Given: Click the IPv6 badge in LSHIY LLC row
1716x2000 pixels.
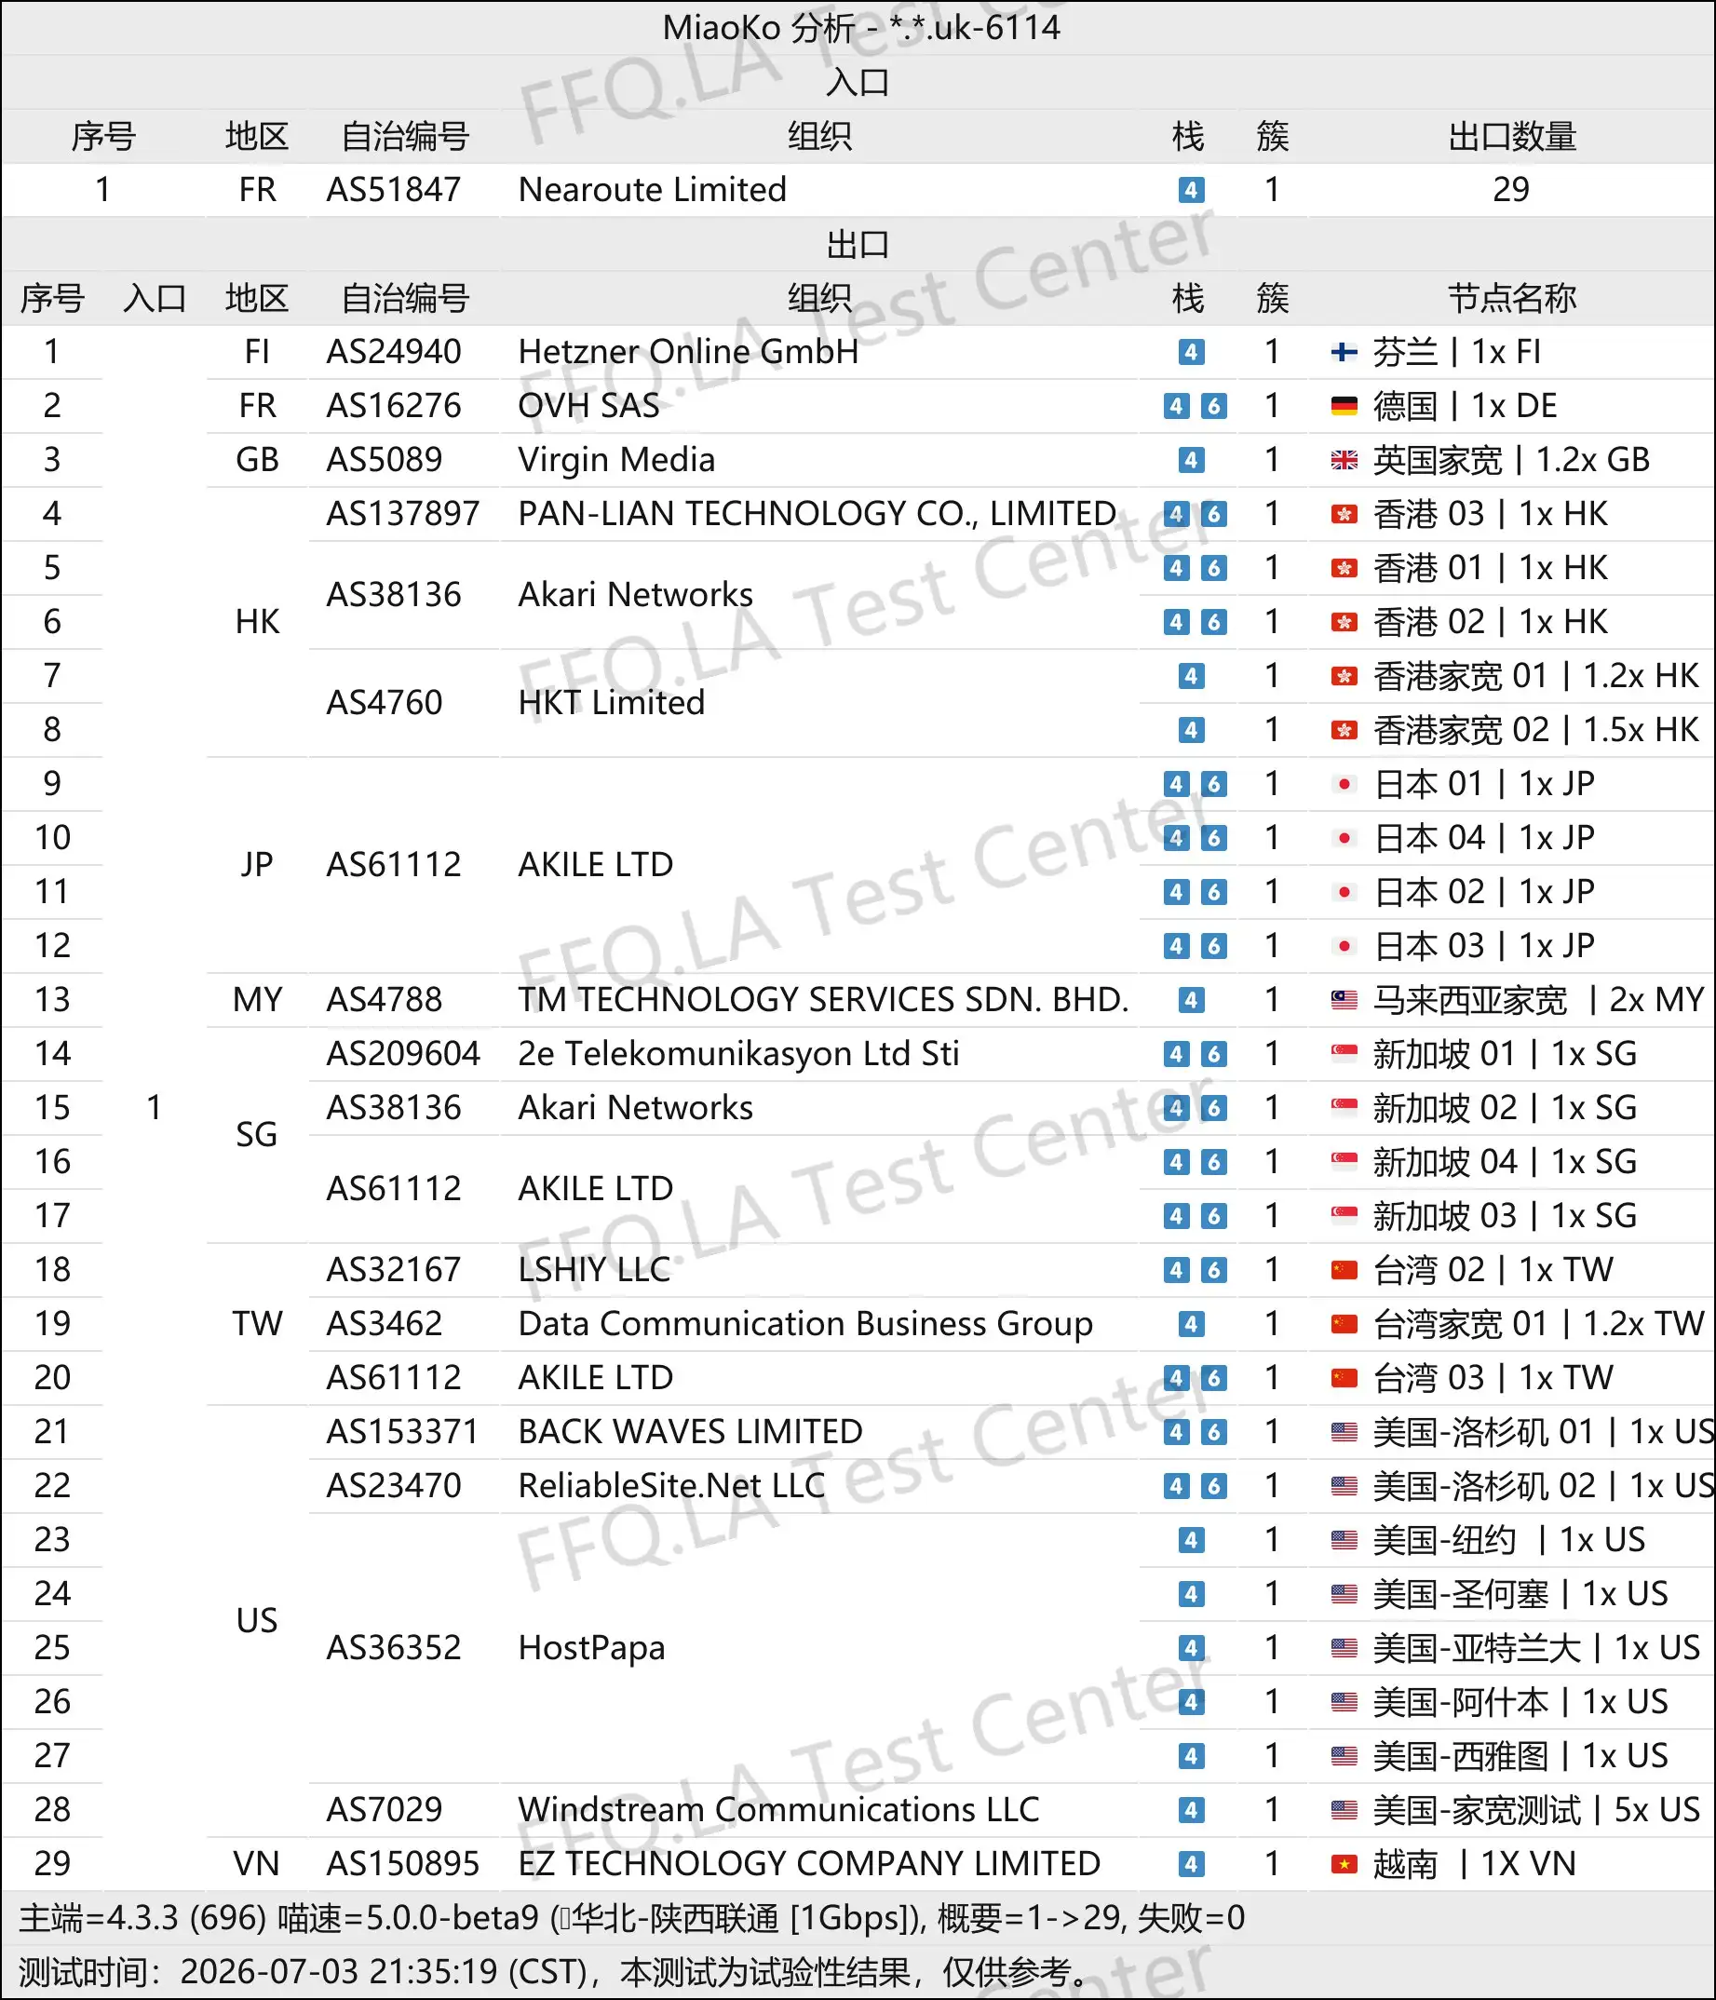Looking at the screenshot, I should [1213, 1270].
